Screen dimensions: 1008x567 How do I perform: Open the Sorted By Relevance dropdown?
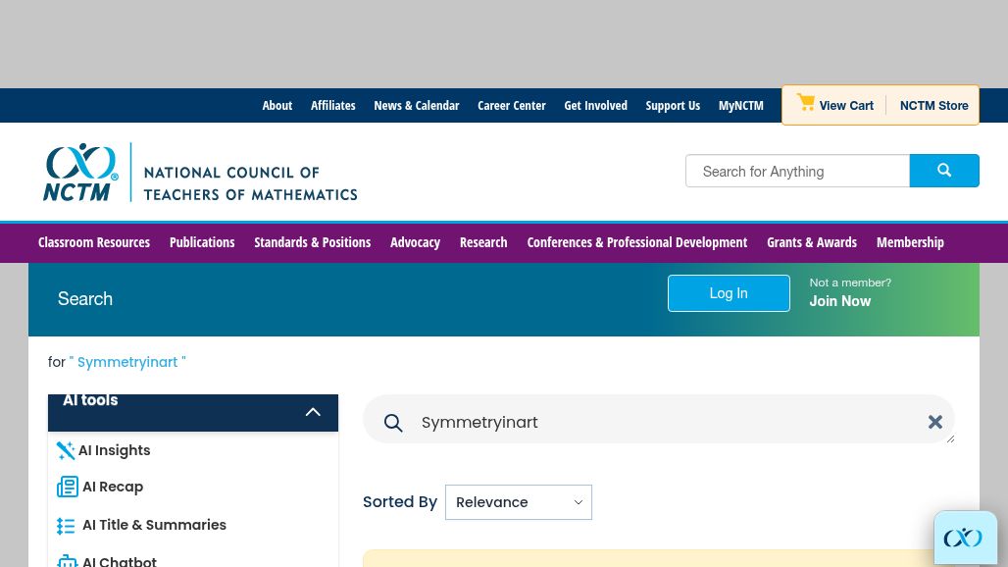click(518, 502)
